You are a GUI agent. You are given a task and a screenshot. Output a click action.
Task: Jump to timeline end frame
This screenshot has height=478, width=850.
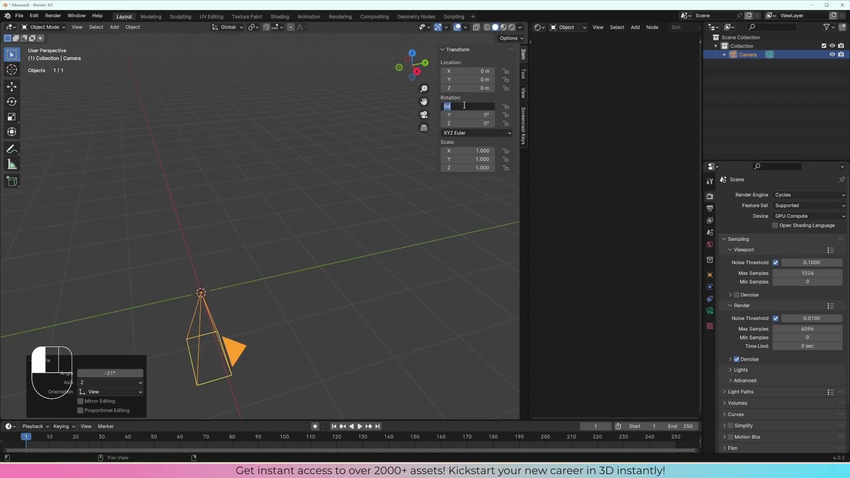[x=377, y=426]
